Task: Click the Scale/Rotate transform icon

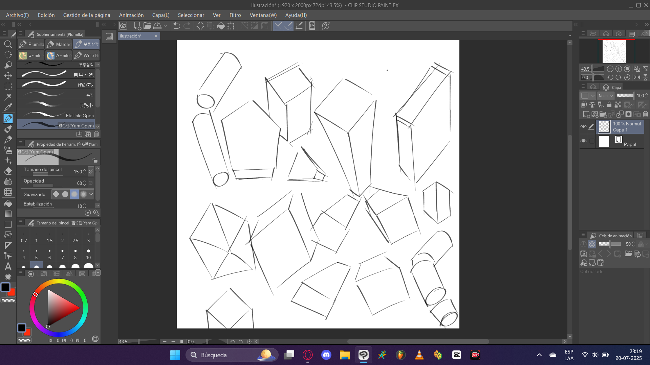Action: [x=231, y=26]
